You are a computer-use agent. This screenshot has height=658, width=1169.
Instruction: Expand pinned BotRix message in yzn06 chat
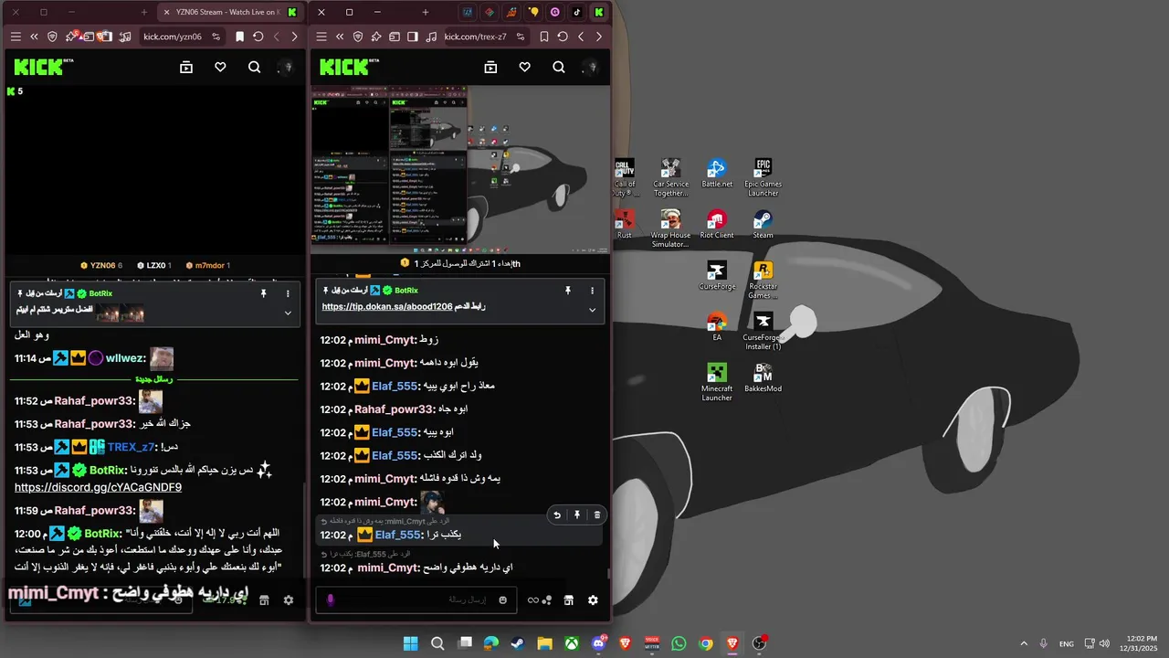[288, 313]
